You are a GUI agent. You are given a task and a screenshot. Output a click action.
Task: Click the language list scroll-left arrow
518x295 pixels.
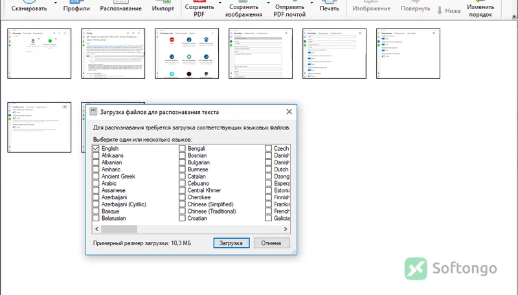pos(96,228)
